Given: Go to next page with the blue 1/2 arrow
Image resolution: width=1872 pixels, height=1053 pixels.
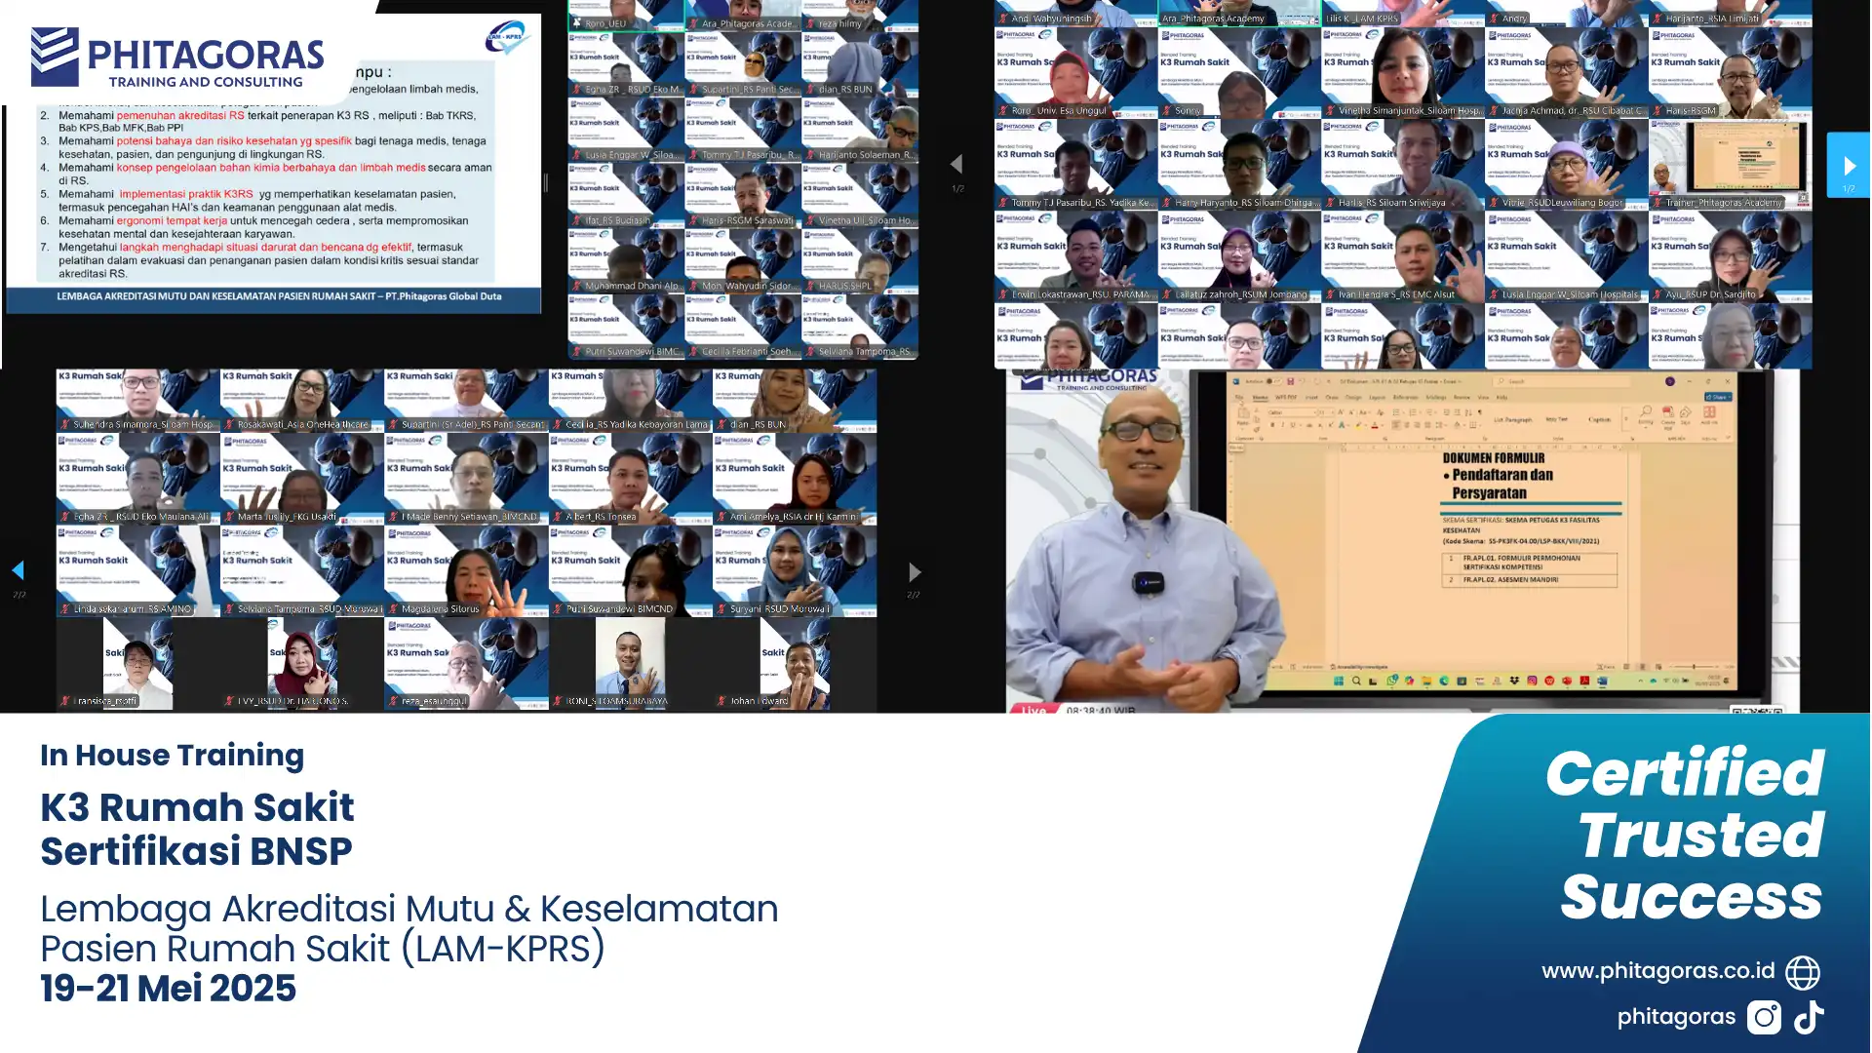Looking at the screenshot, I should pos(1849,166).
